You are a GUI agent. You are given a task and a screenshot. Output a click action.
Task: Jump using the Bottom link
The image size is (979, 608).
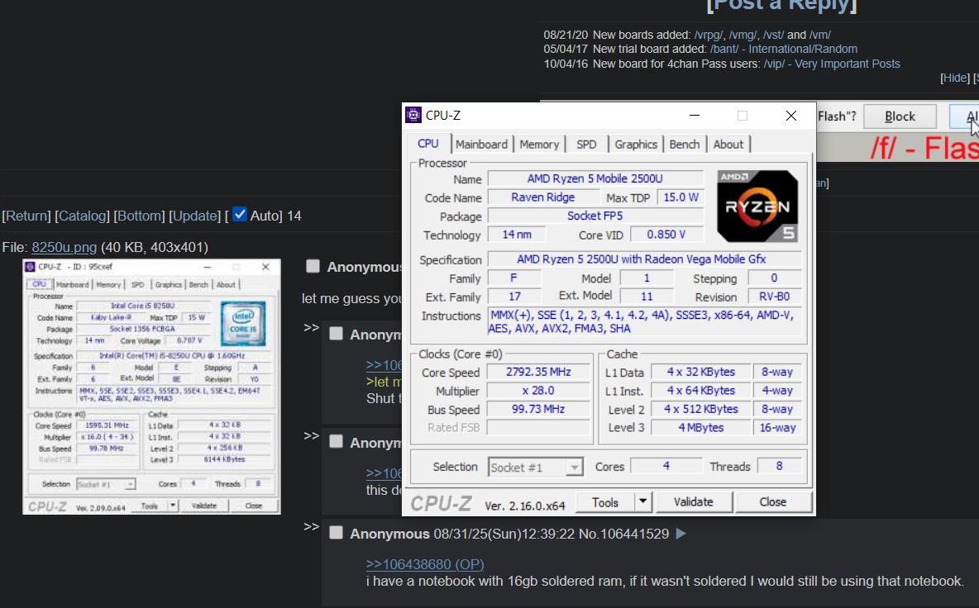click(139, 216)
